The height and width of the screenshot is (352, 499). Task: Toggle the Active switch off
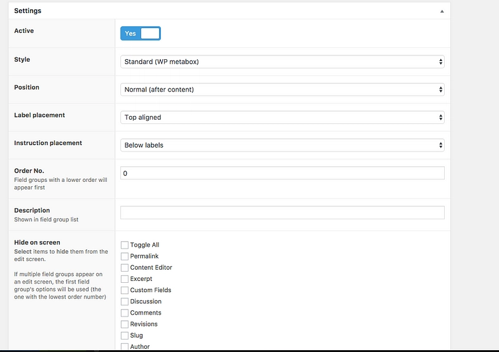[x=140, y=34]
